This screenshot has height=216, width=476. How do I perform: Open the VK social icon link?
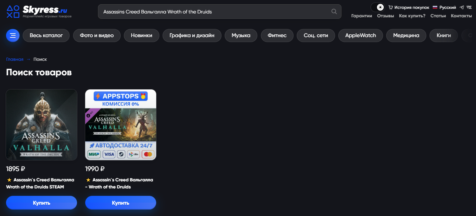[469, 7]
